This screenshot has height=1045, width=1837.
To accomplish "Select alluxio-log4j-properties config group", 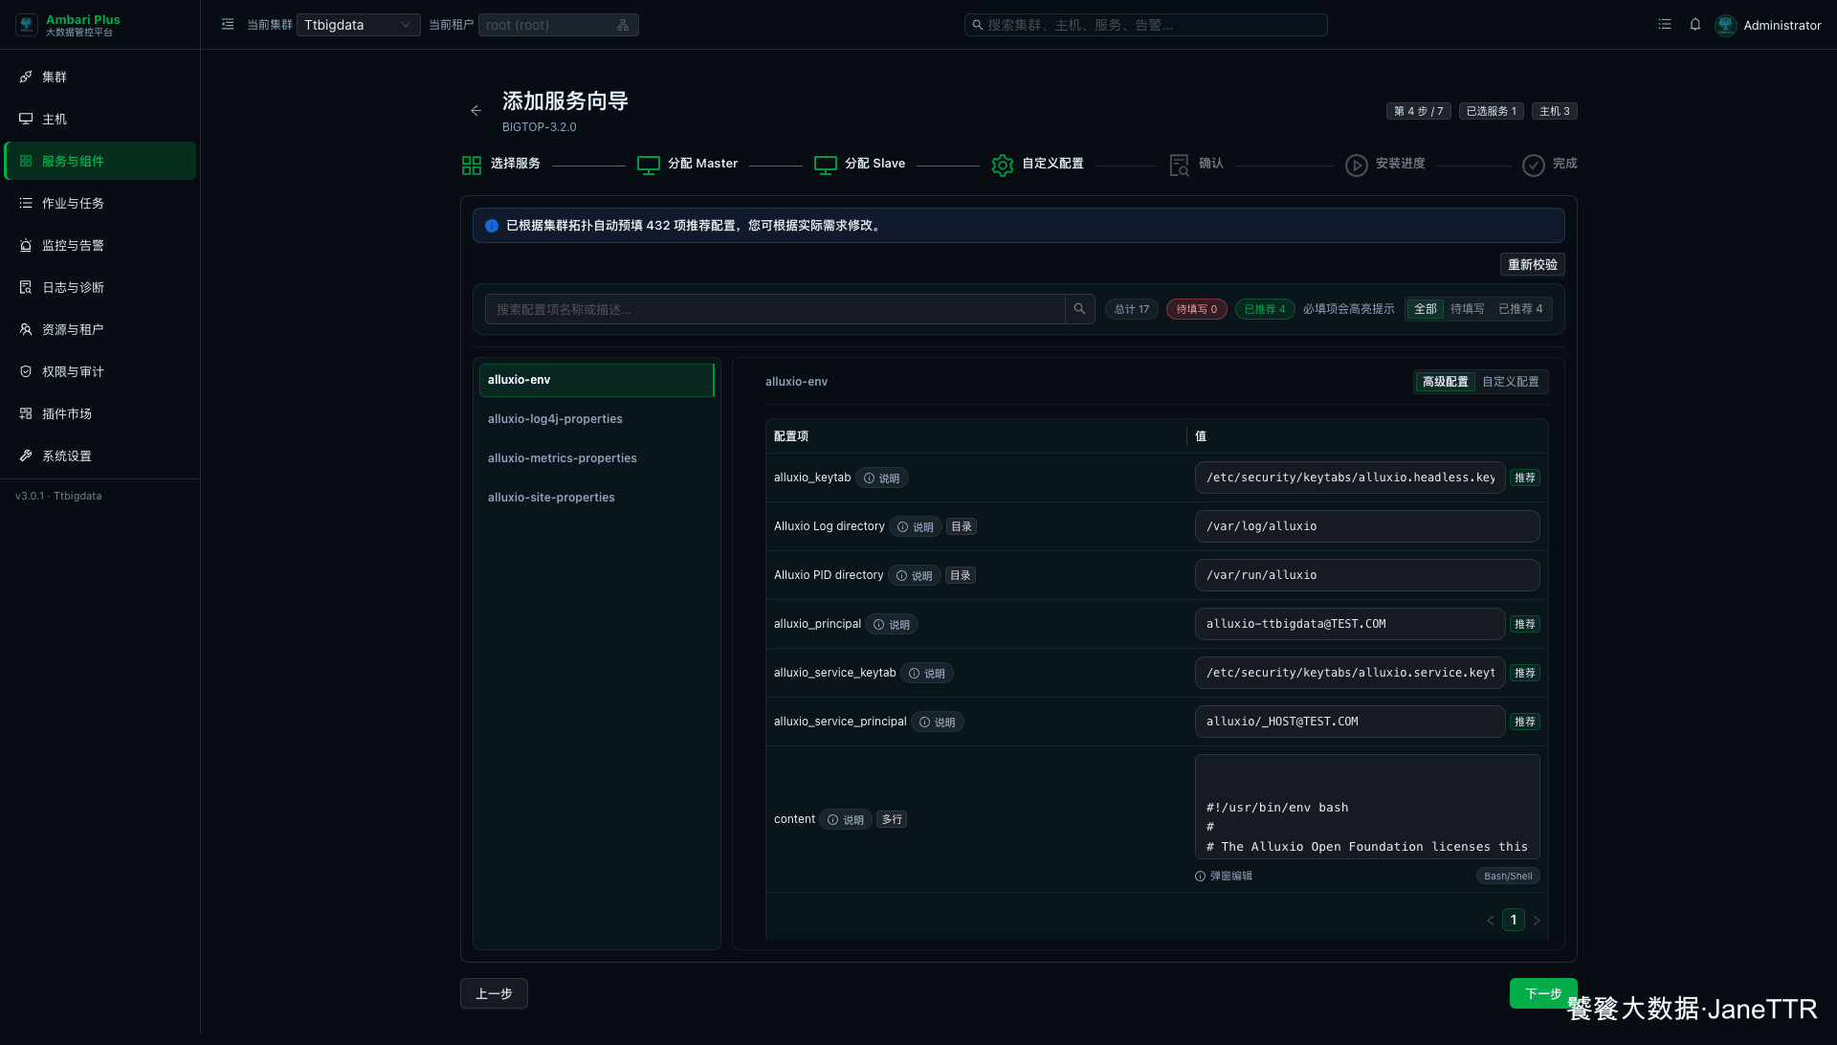I will point(597,419).
